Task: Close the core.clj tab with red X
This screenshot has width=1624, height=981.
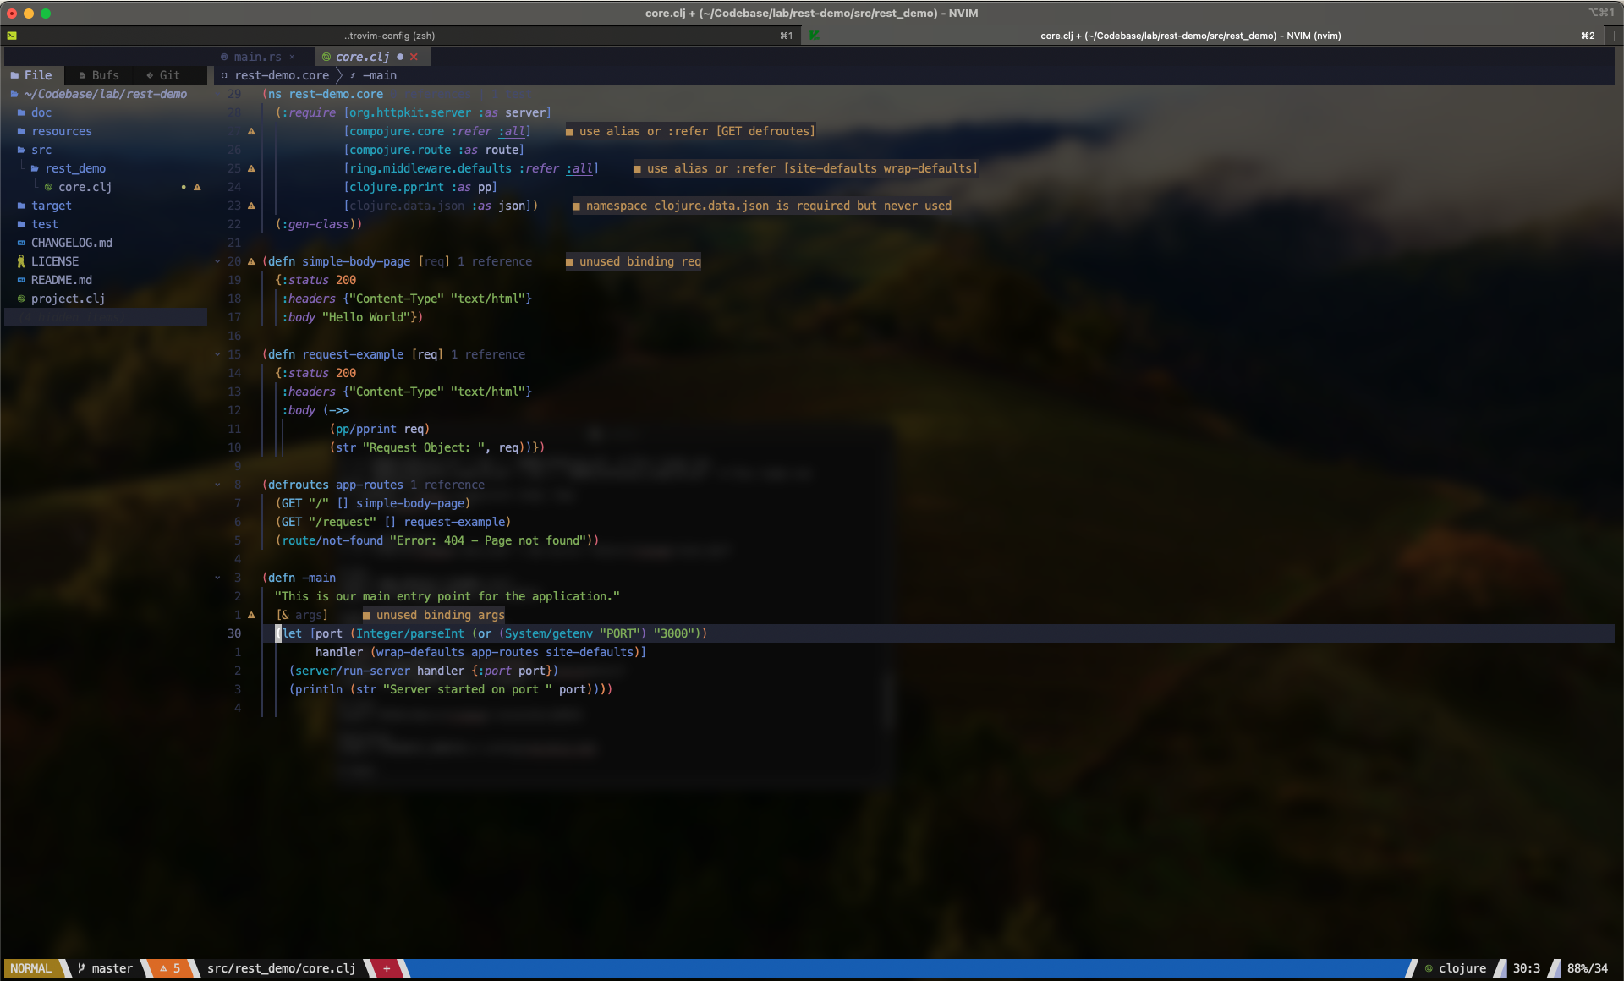Action: click(414, 57)
